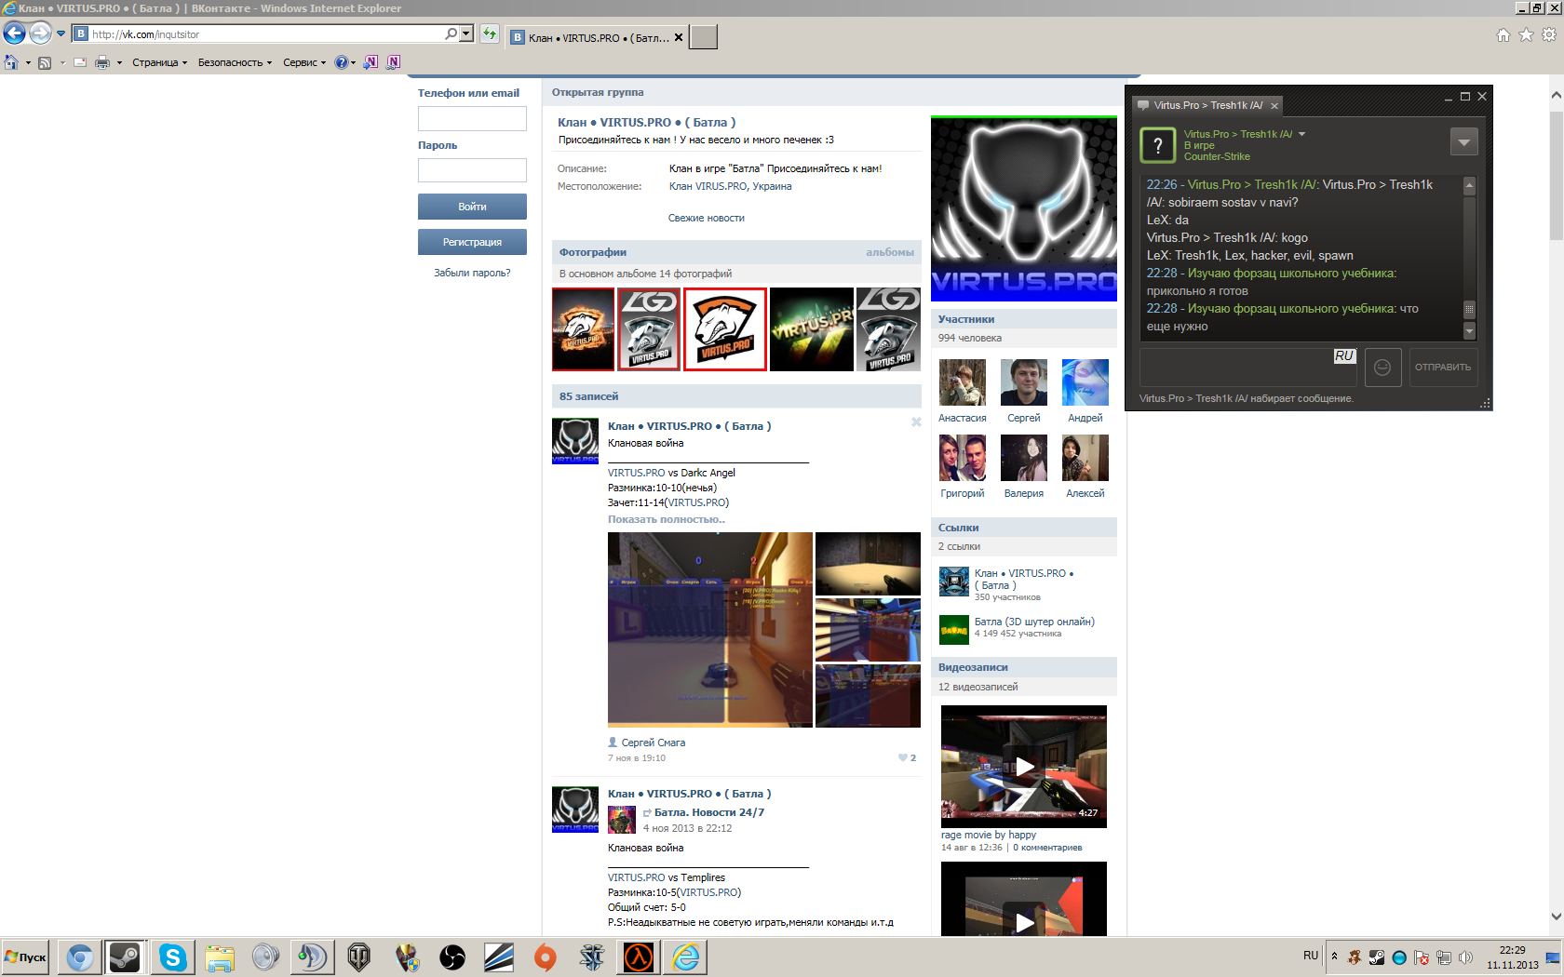Open a new blank IE tab
Screen dimensions: 1564x977
click(703, 37)
